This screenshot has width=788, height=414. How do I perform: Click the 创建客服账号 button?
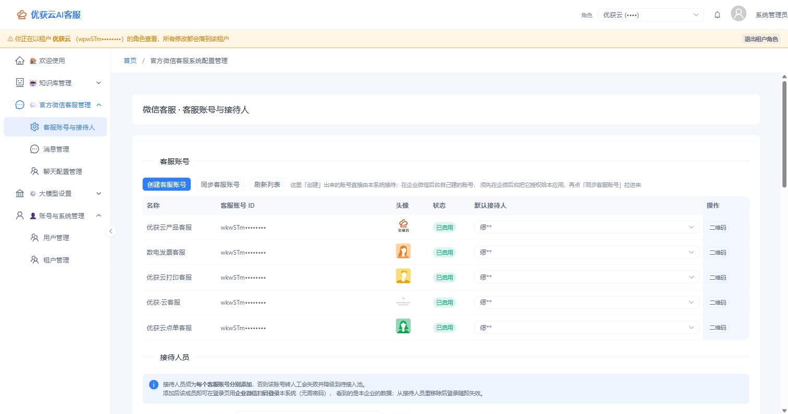167,184
